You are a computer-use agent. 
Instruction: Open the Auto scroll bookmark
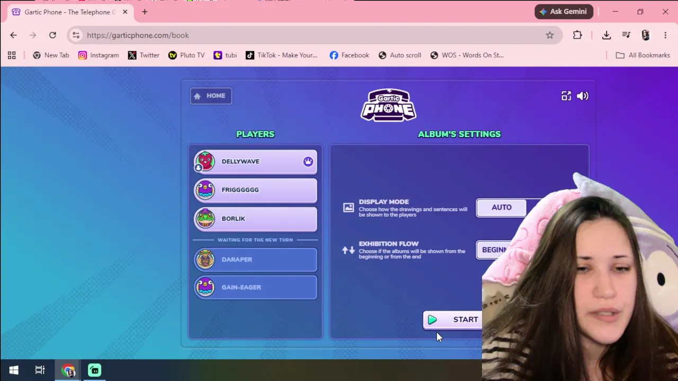pos(400,55)
